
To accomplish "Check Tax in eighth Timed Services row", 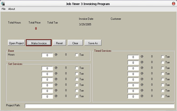I will [163, 97].
